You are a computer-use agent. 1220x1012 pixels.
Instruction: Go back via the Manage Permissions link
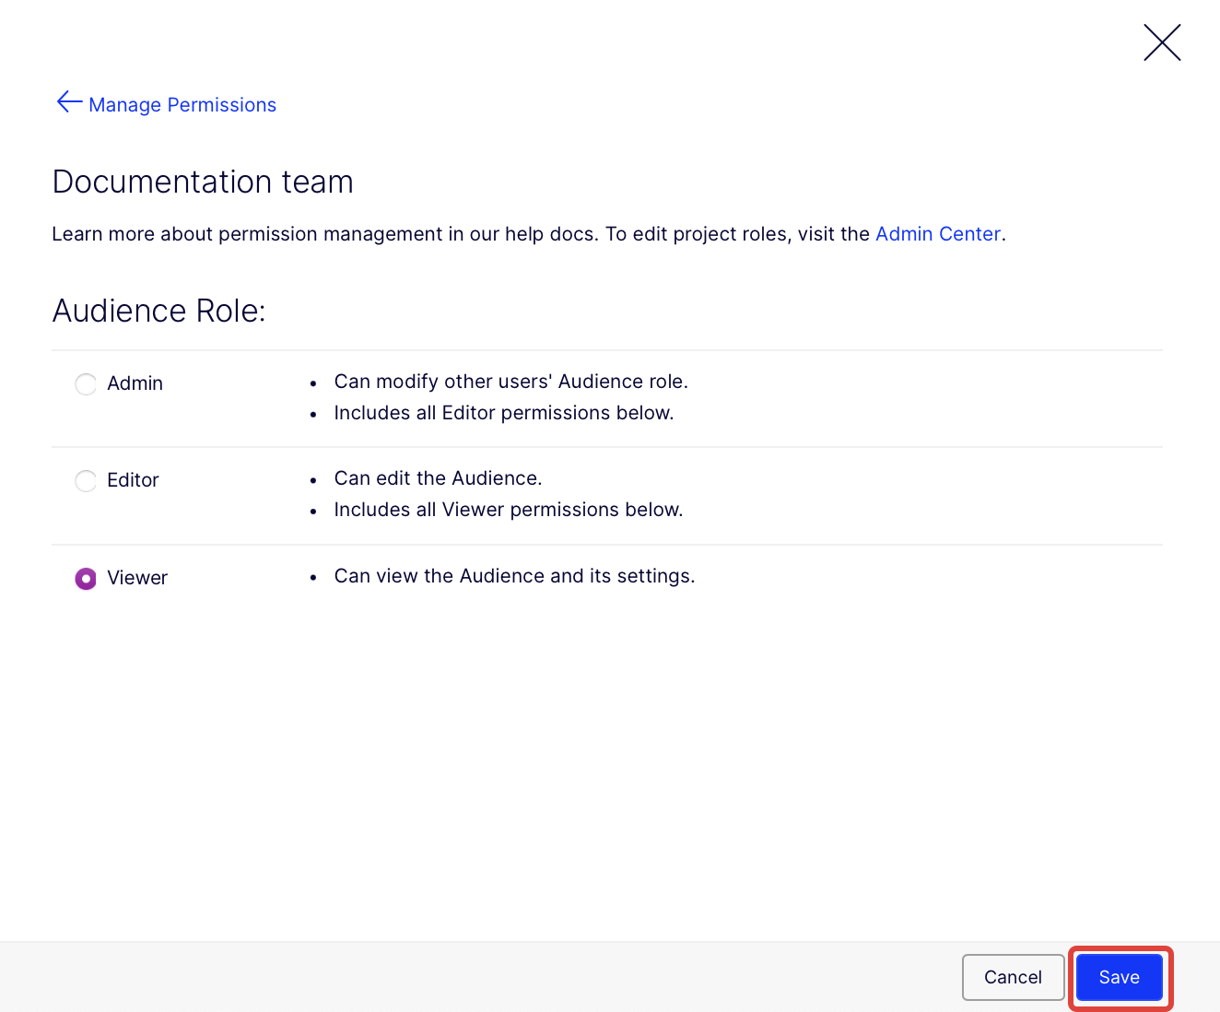click(182, 105)
